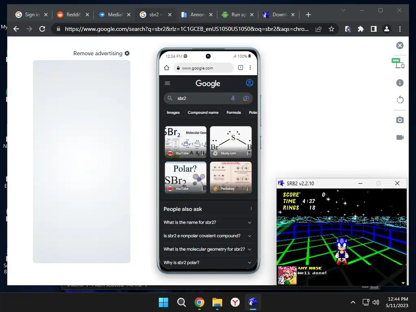Click the sbr2 search field on phone
Viewport: 416px width, 312px height.
[208, 98]
